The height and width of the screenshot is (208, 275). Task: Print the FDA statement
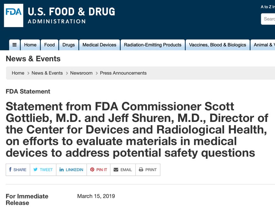[148, 170]
